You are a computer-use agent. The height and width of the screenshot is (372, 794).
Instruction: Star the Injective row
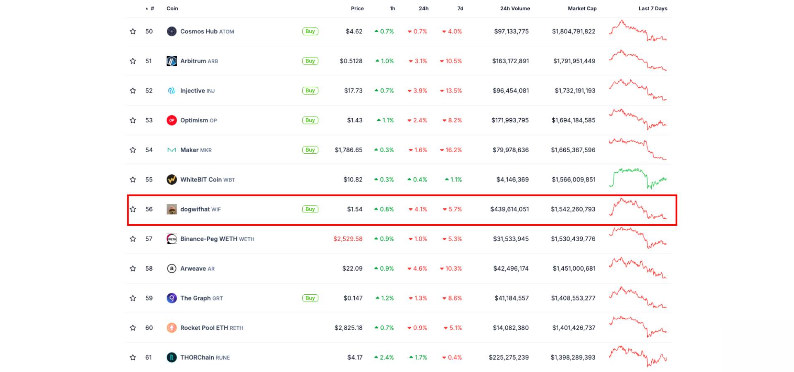click(x=133, y=91)
